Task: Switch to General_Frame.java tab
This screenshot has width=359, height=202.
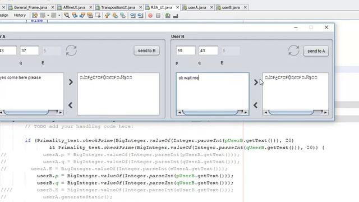Action: (30, 7)
